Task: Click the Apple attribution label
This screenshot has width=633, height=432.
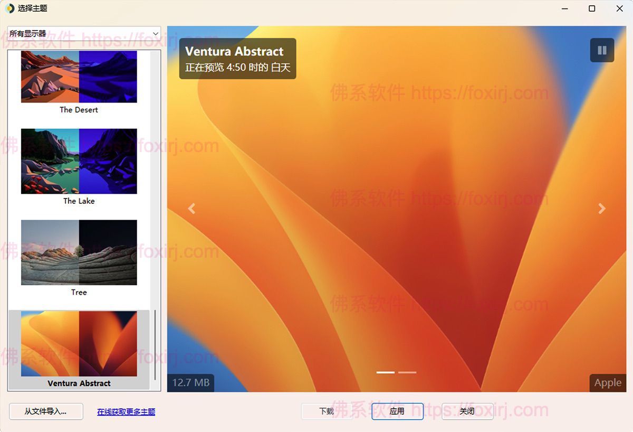Action: click(x=607, y=382)
